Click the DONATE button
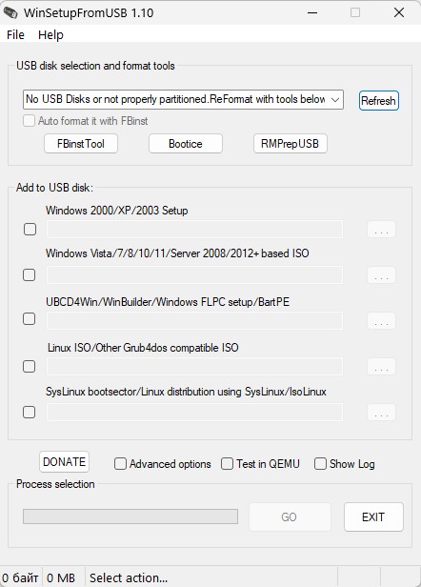The image size is (421, 587). tap(65, 462)
